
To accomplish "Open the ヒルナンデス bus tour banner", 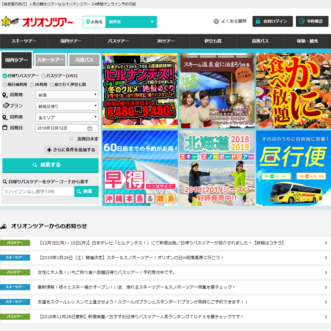I will tap(140, 91).
